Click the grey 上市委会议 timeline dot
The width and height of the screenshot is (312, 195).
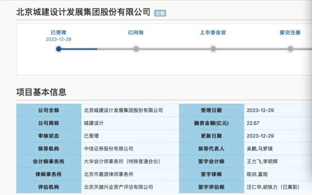(213, 49)
